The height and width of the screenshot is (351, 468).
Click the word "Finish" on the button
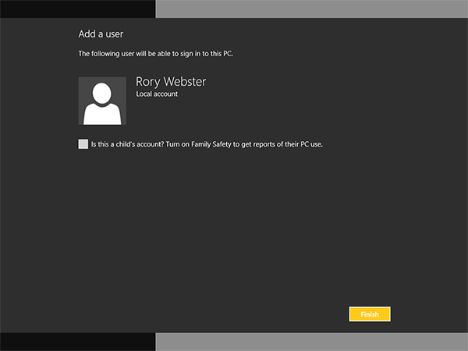click(x=370, y=314)
